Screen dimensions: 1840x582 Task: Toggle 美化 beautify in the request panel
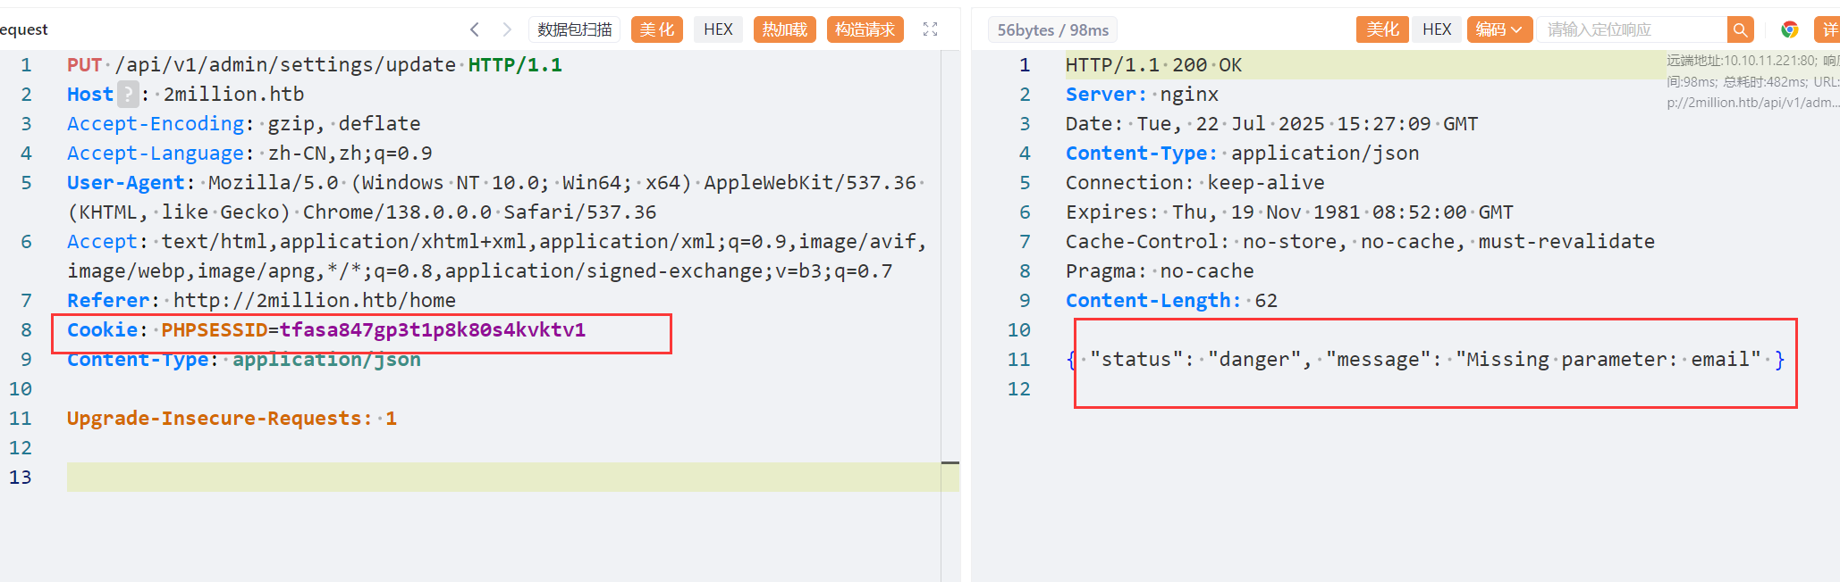click(x=656, y=29)
